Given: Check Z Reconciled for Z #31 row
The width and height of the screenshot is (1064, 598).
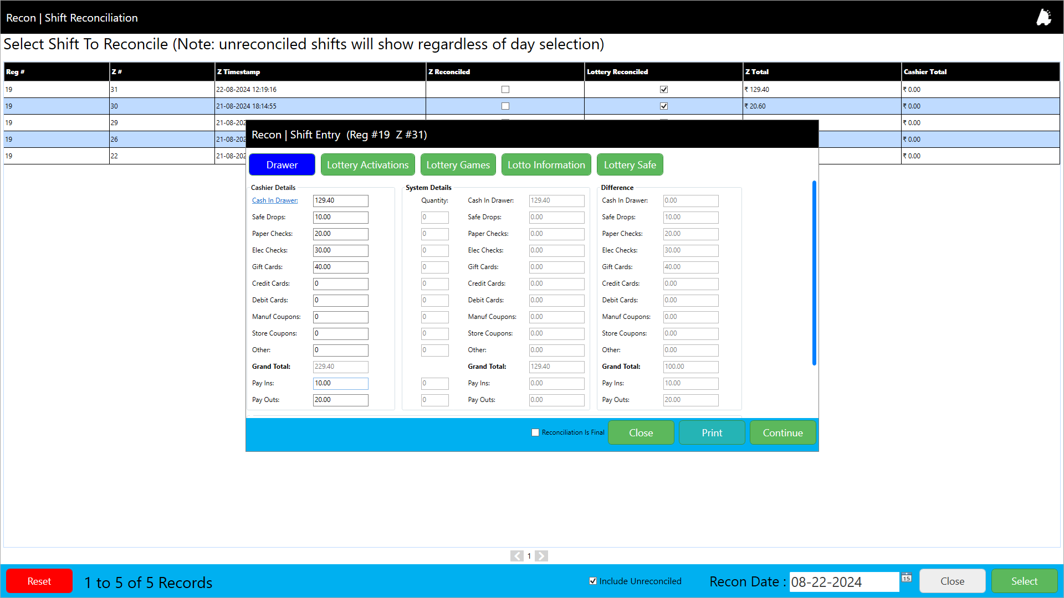Looking at the screenshot, I should (x=505, y=89).
